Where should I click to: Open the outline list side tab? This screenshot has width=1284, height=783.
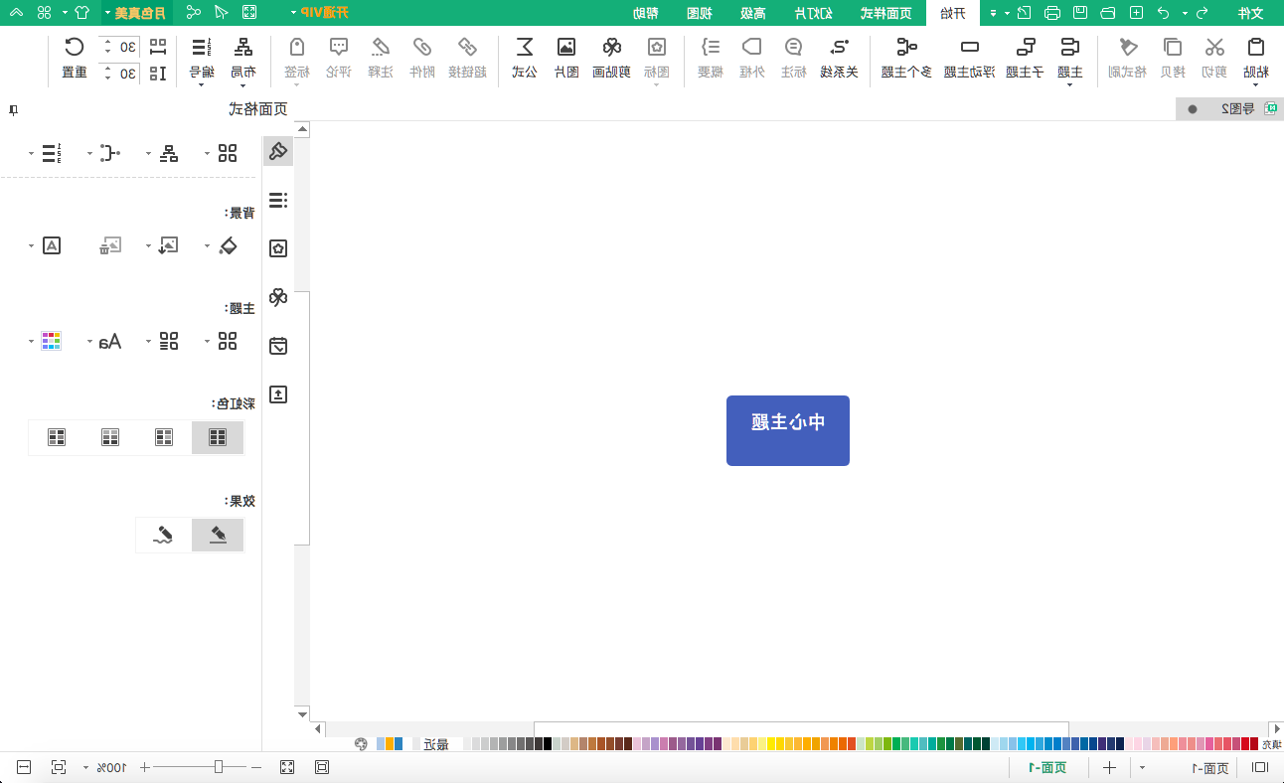(x=279, y=200)
